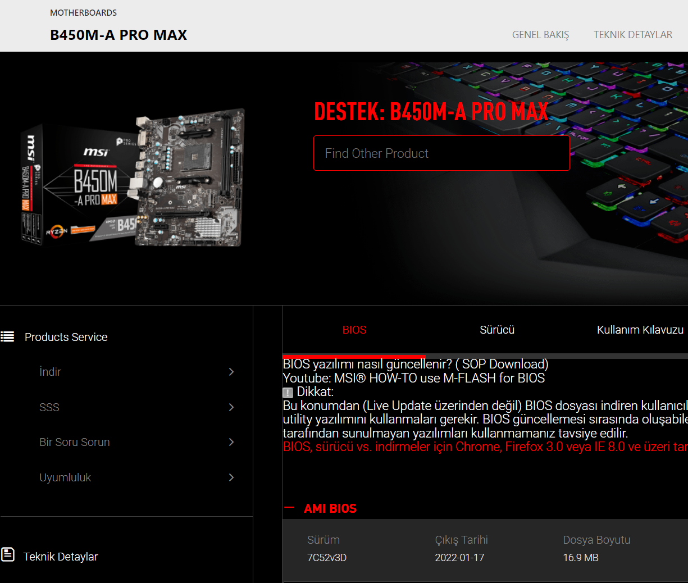Click the Sürüm column label
688x583 pixels.
(x=324, y=540)
